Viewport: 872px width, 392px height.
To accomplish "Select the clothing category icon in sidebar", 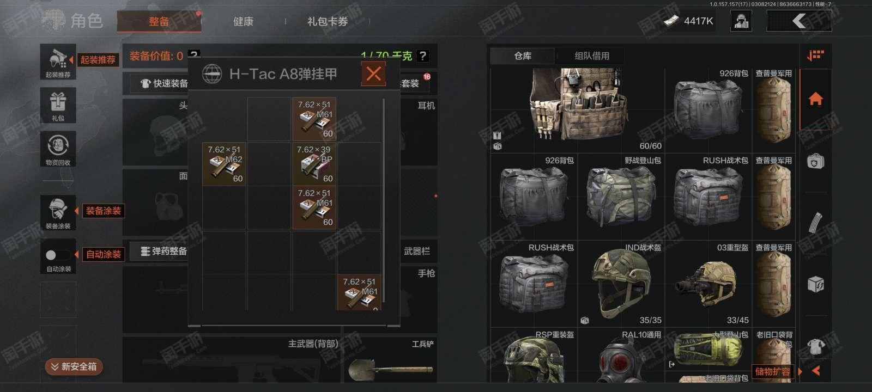I will point(815,346).
